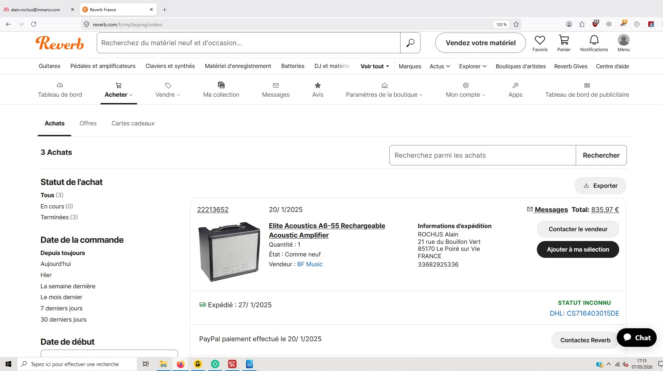Open Avis star section
The width and height of the screenshot is (663, 371).
pyautogui.click(x=317, y=90)
